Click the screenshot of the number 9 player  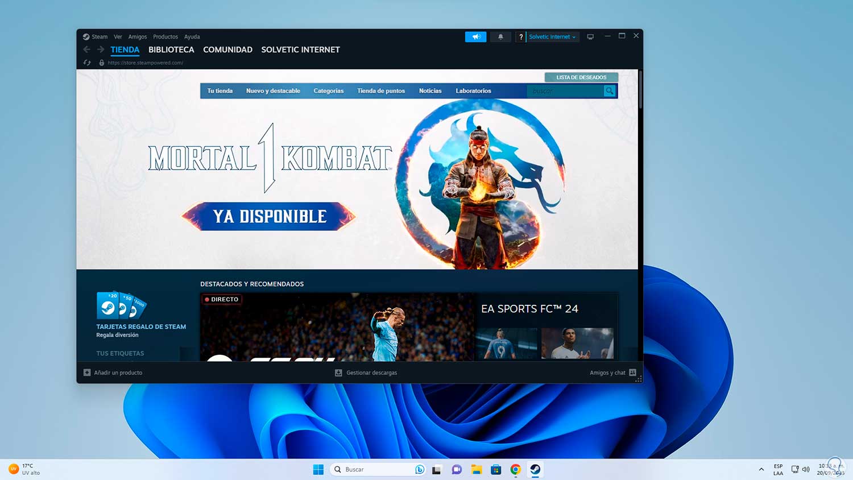[507, 343]
